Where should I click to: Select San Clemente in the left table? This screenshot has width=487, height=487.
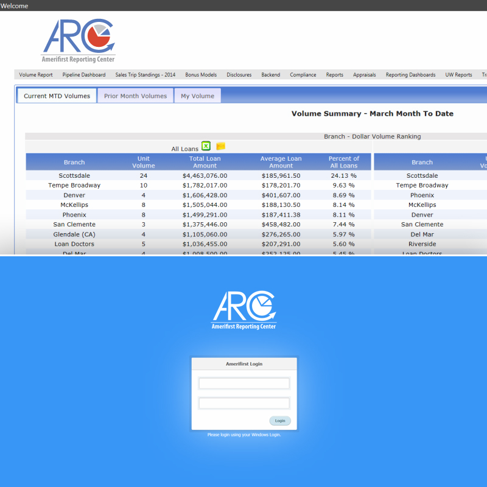point(74,224)
